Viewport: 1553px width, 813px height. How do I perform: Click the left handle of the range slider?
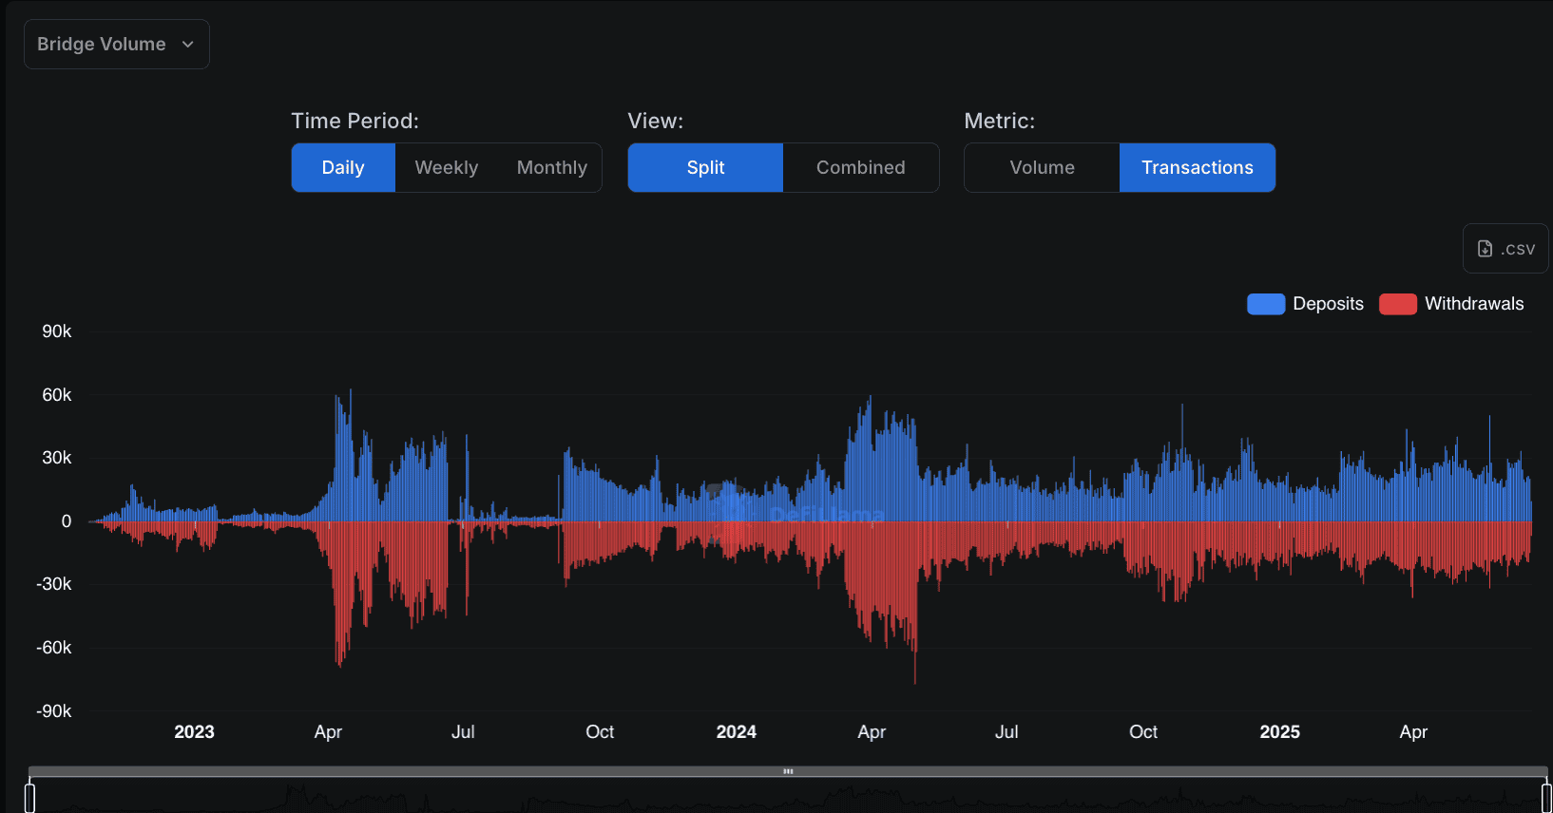pos(29,796)
